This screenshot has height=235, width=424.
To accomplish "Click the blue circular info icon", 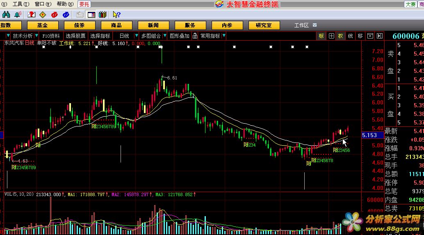I will [x=66, y=15].
